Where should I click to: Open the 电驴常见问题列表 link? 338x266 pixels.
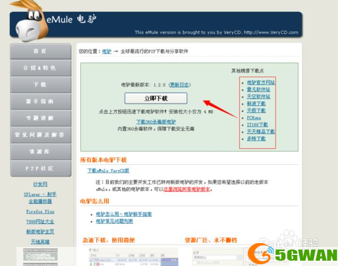[x=114, y=221]
